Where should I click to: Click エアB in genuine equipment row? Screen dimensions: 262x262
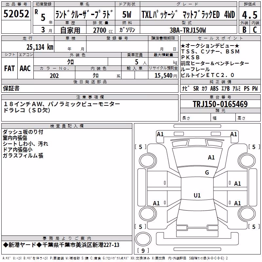click(x=225, y=88)
